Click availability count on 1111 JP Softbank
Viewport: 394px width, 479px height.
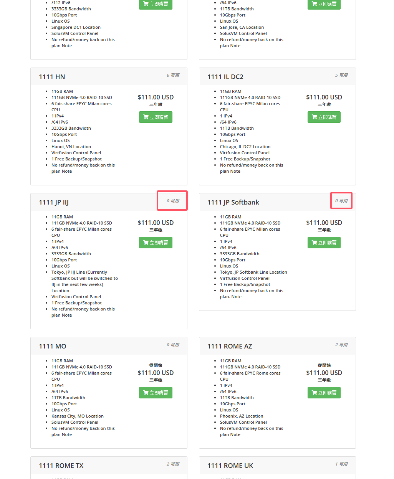point(341,201)
